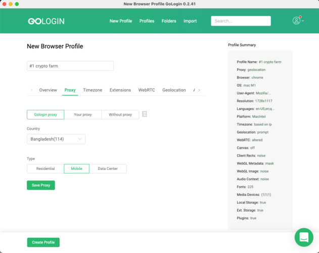Select the Gologin proxy option

[45, 115]
